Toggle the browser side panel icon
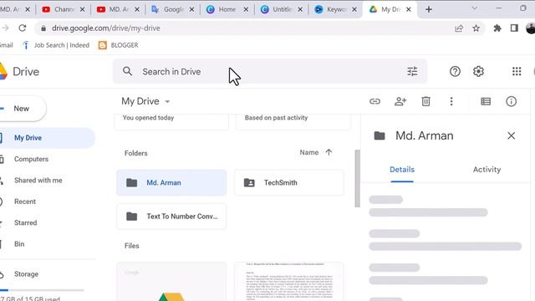Viewport: 535px width, 301px height. point(514,28)
